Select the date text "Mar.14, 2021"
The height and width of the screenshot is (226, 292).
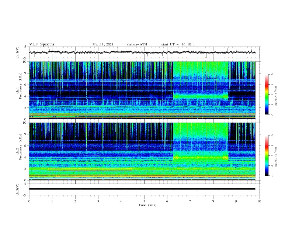(103, 44)
